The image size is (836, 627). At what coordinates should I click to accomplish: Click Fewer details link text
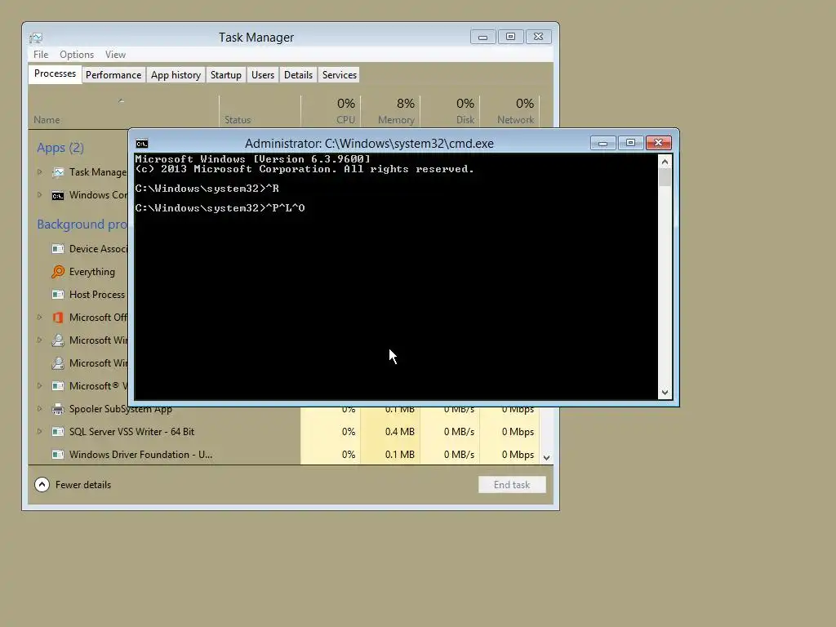point(83,485)
